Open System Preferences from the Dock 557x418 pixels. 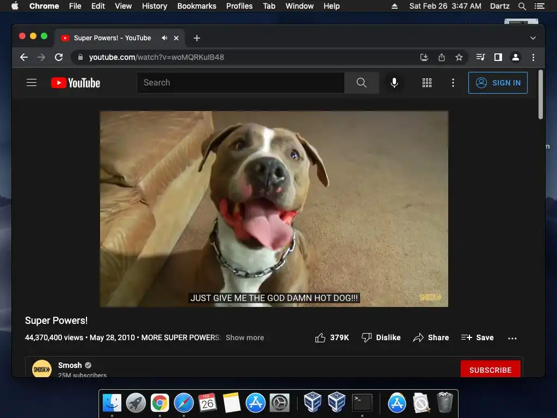coord(280,403)
